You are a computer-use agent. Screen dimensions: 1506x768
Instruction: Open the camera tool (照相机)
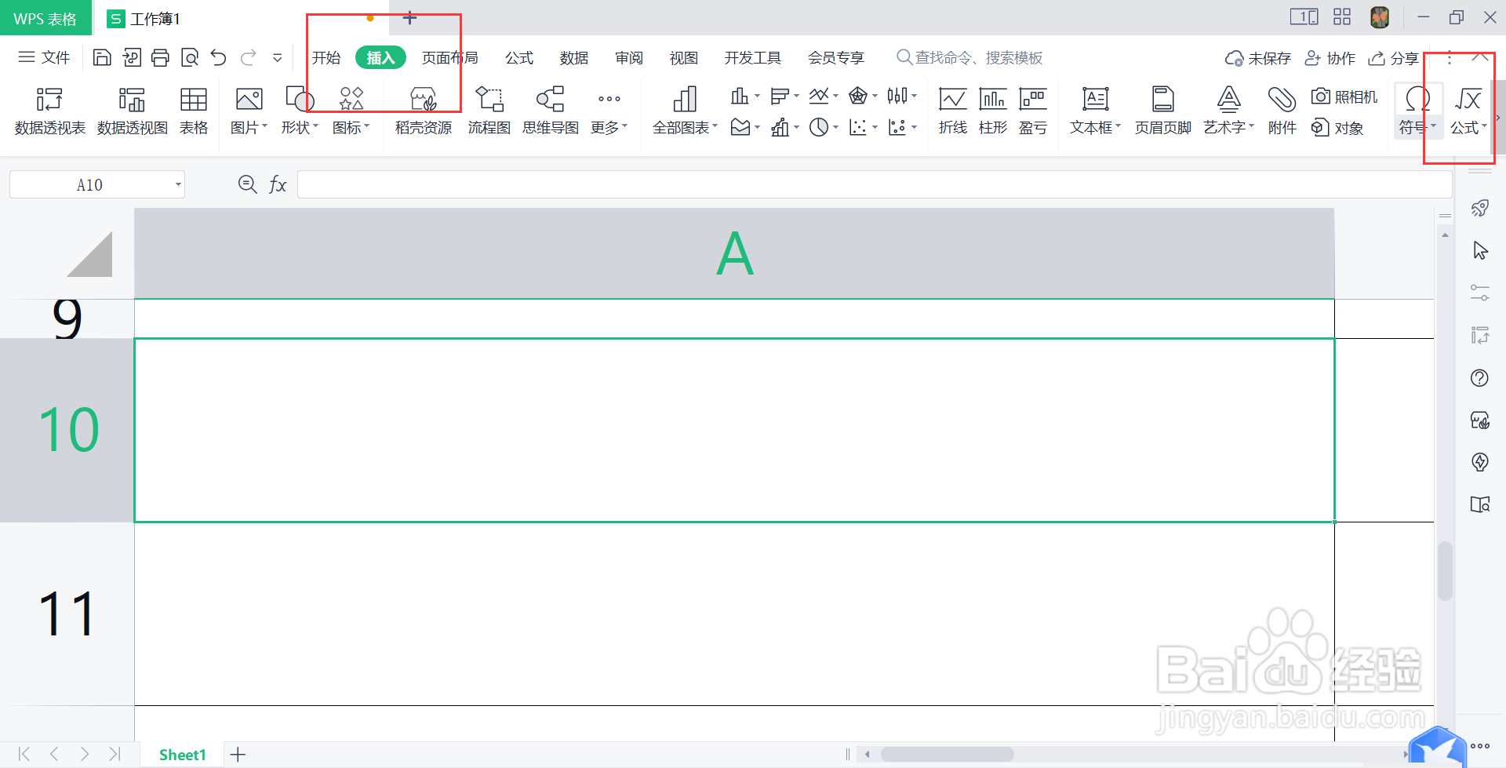click(1344, 96)
